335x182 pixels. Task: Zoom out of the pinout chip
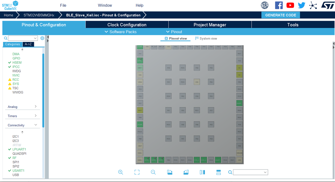pyautogui.click(x=153, y=172)
